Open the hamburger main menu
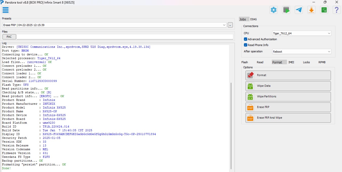The image size is (342, 172). 6,10
